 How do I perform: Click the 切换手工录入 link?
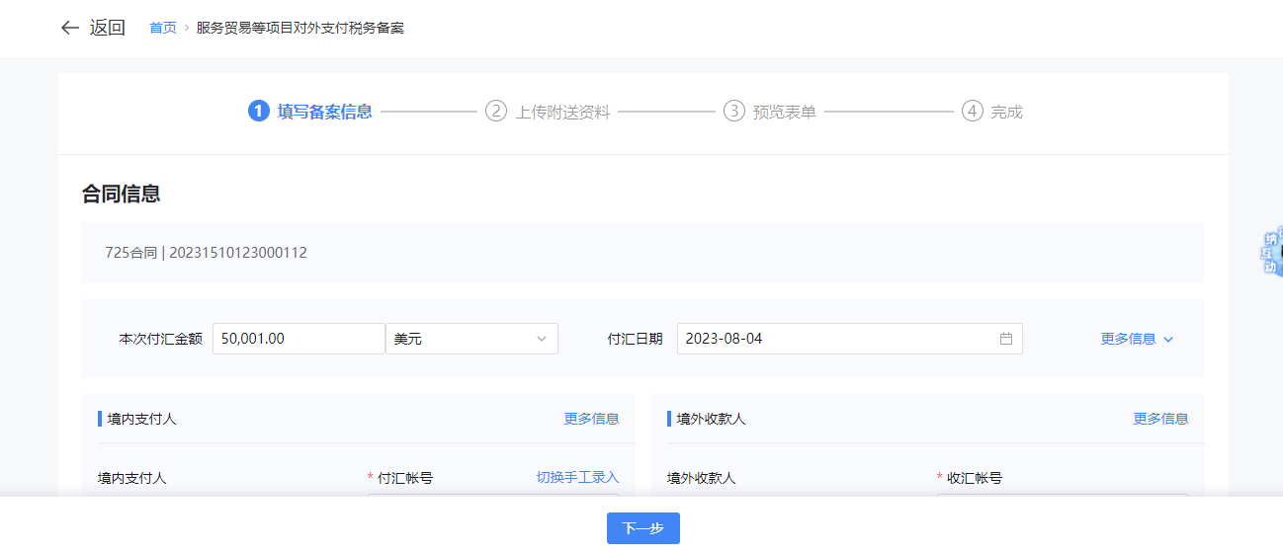pyautogui.click(x=577, y=478)
